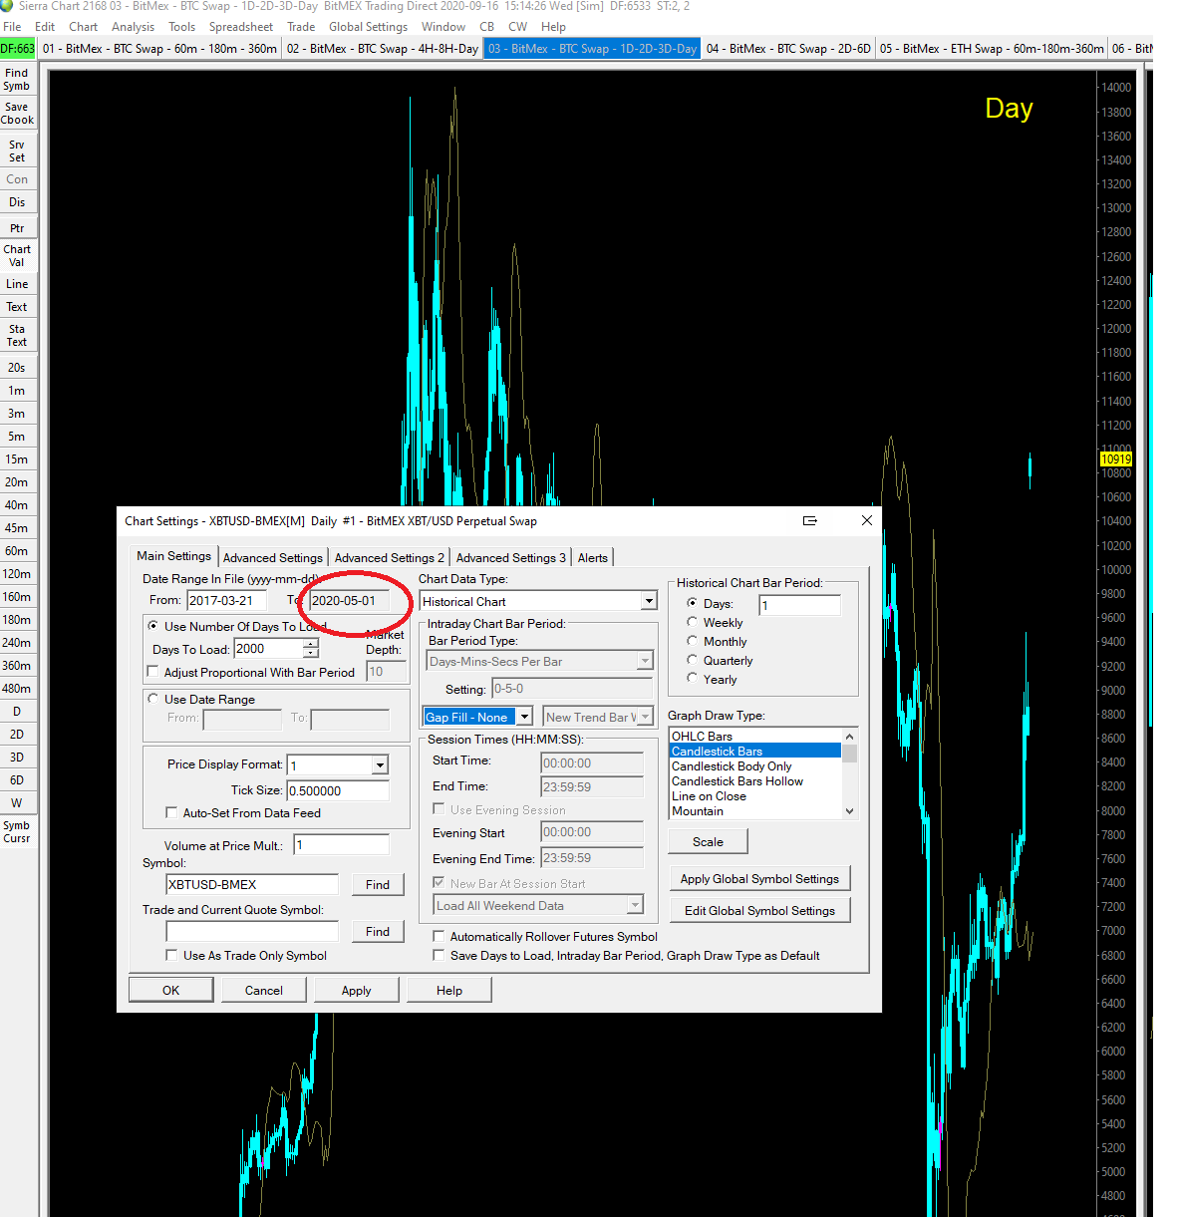Click Days To Load spinner arrows

click(x=311, y=648)
